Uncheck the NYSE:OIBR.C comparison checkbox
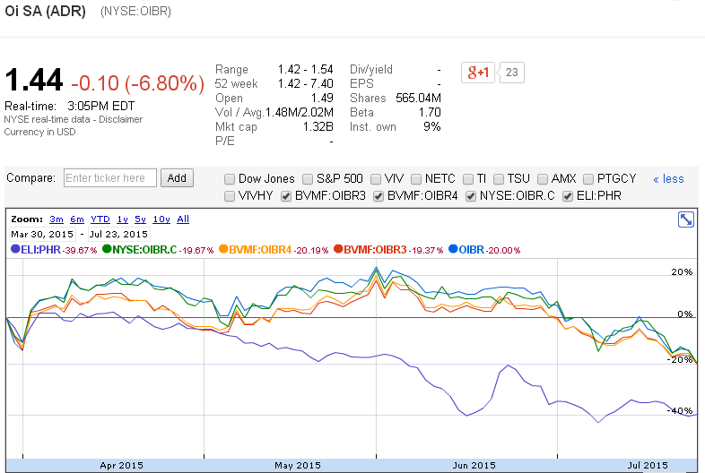This screenshot has width=705, height=473. coord(471,196)
